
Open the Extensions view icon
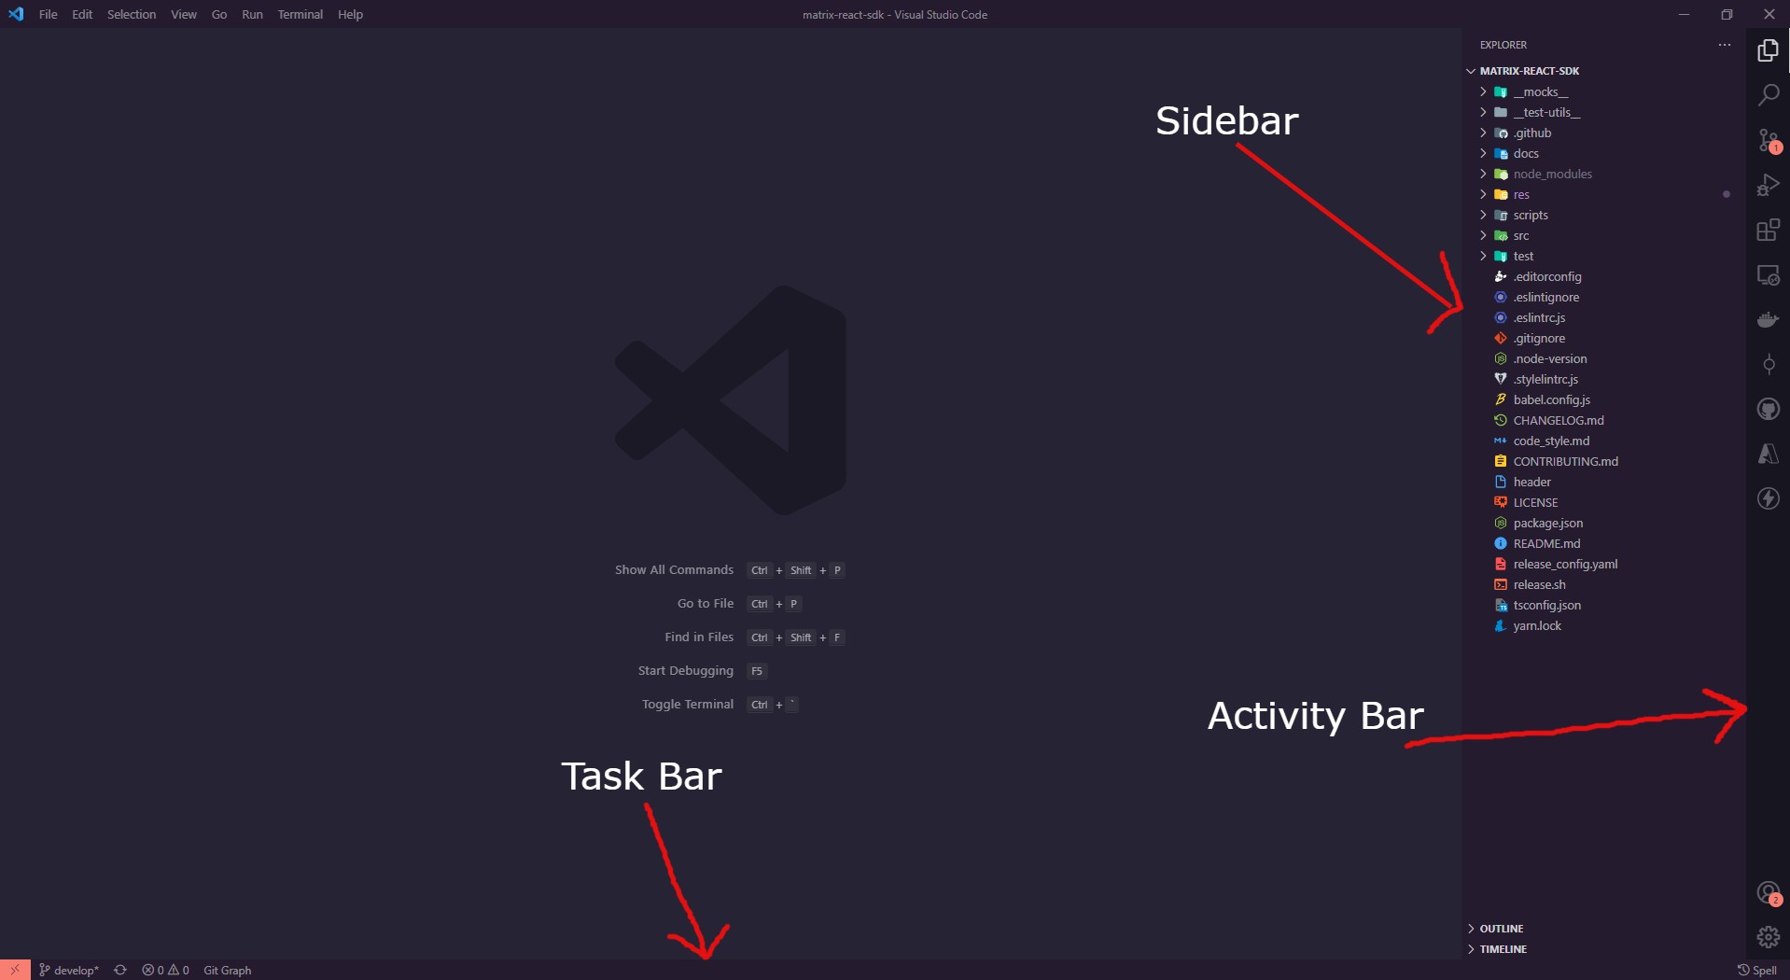pyautogui.click(x=1768, y=230)
